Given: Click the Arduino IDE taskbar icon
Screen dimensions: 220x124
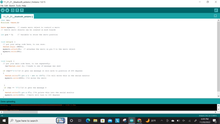Looking at the screenshot, I should pyautogui.click(x=132, y=121).
